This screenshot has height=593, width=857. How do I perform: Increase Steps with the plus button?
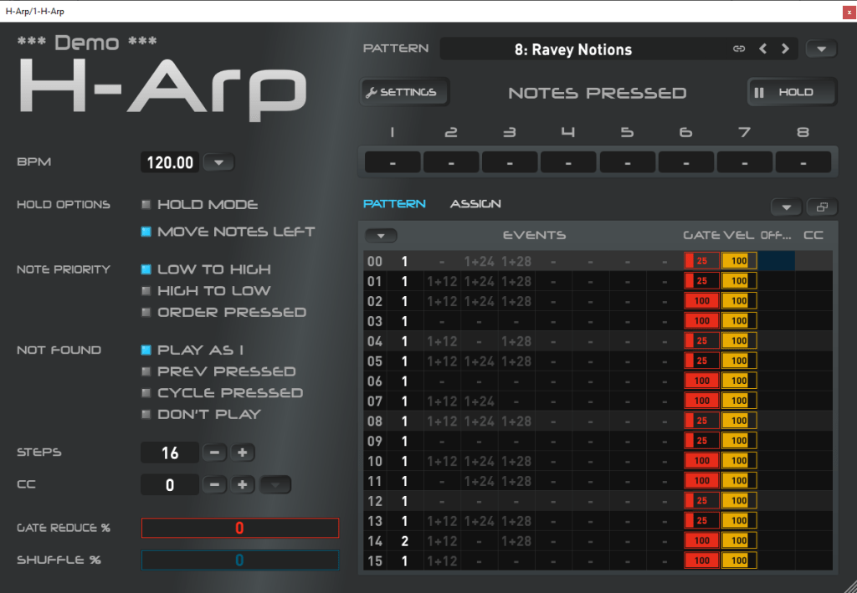pos(243,452)
